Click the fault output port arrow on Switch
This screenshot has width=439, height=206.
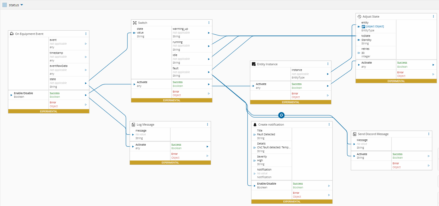coord(209,72)
